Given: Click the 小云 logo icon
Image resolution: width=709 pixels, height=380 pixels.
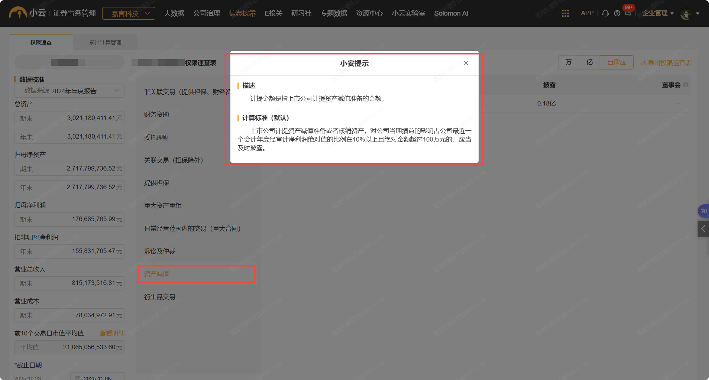Looking at the screenshot, I should (18, 13).
